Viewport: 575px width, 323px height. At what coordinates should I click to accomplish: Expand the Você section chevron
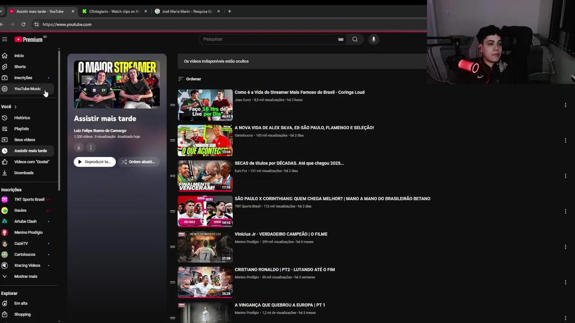pos(15,107)
